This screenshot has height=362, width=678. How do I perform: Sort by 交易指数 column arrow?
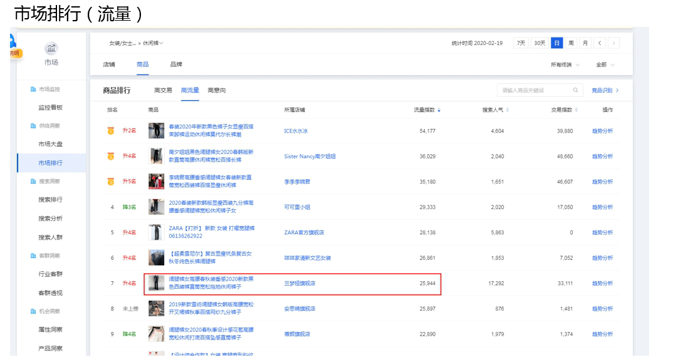click(576, 110)
